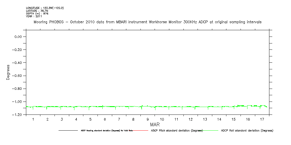Click the 0.00 y-axis tick label
Image resolution: width=291 pixels, height=145 pixels.
(x=18, y=37)
